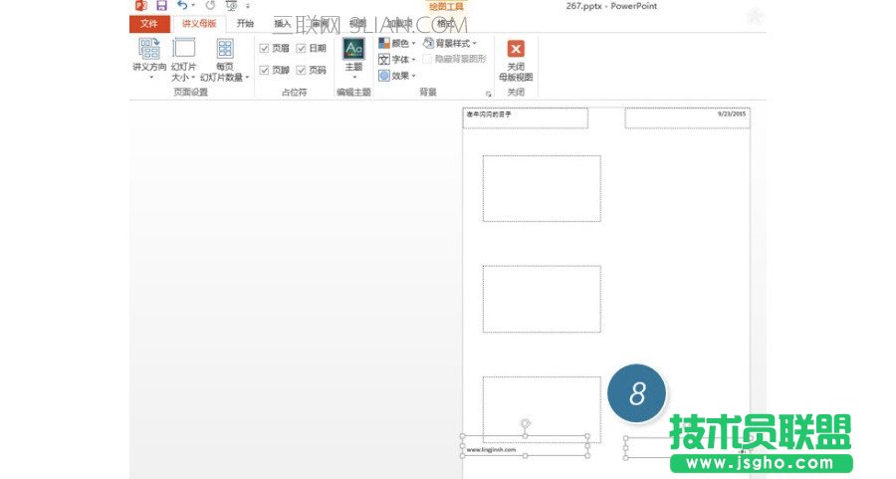This screenshot has width=896, height=479.
Task: Select the third slide thumbnail placeholder
Action: pos(542,409)
